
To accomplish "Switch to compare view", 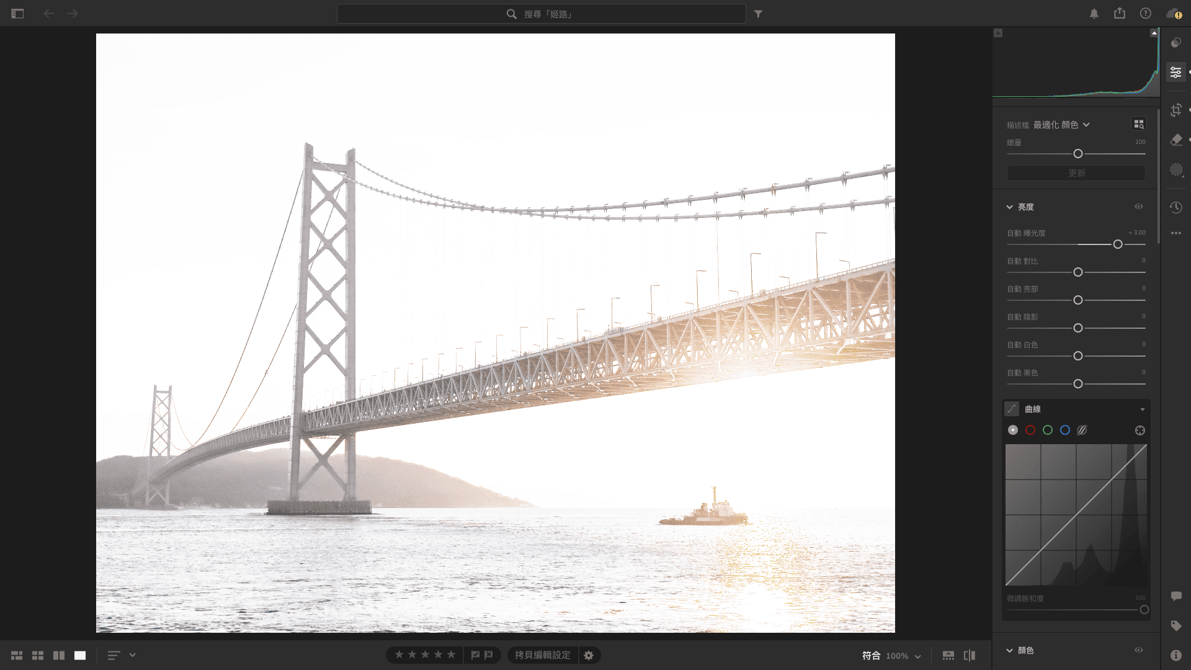I will tap(59, 656).
